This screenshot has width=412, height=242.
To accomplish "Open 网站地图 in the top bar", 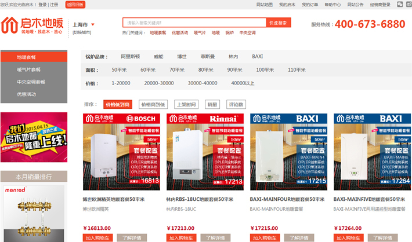I will coord(265,5).
